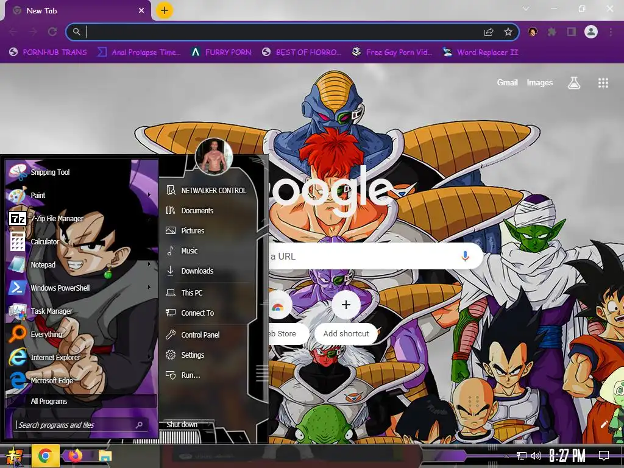Open the Gmail link
This screenshot has width=624, height=468.
click(507, 82)
